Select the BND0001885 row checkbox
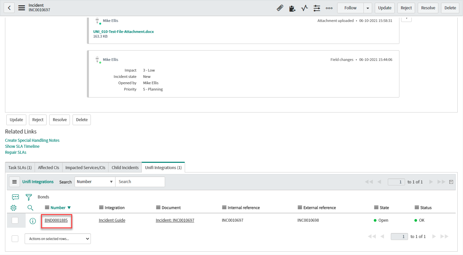 15,220
